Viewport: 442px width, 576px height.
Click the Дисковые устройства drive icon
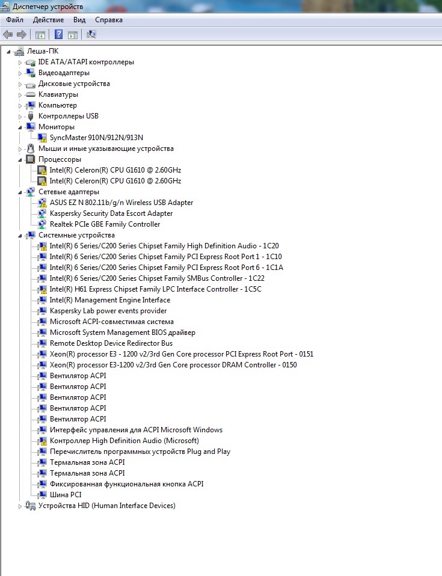point(31,84)
